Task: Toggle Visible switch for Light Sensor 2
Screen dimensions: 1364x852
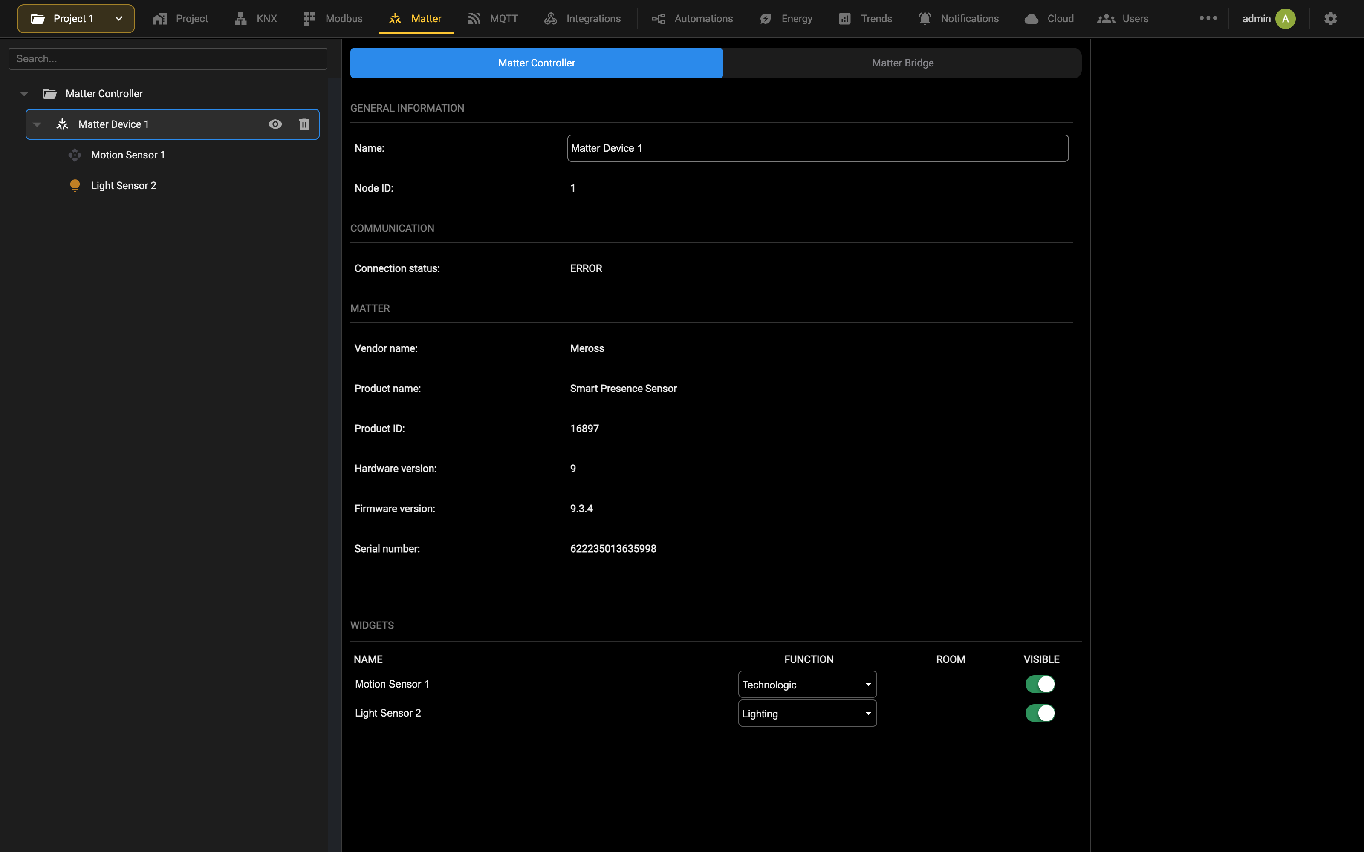Action: (x=1040, y=714)
